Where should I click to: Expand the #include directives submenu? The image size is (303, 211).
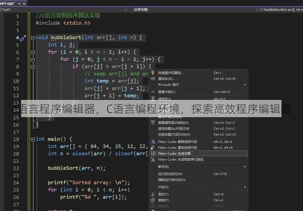tap(245, 84)
